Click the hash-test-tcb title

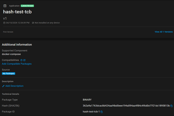point(17,12)
